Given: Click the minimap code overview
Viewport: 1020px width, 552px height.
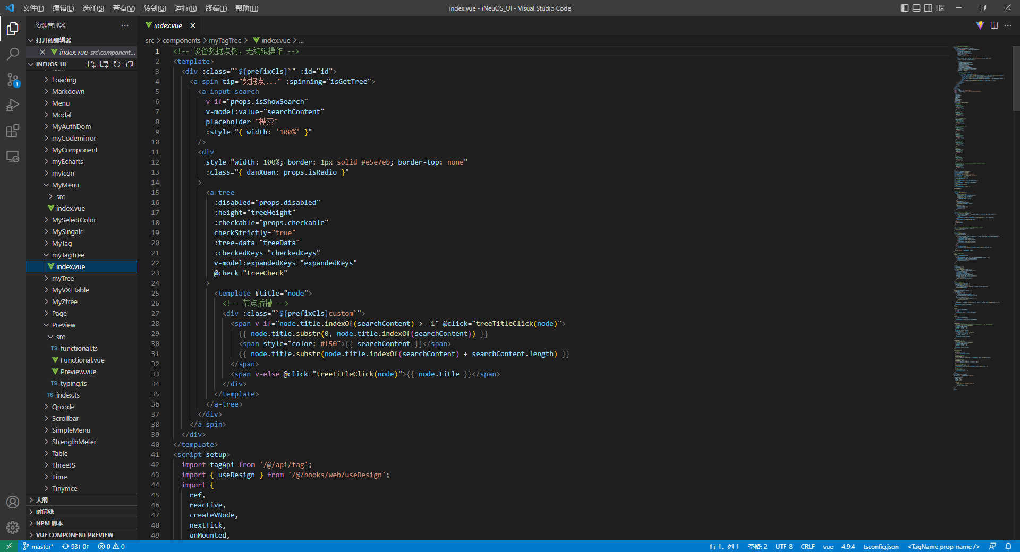Looking at the screenshot, I should click(x=980, y=218).
